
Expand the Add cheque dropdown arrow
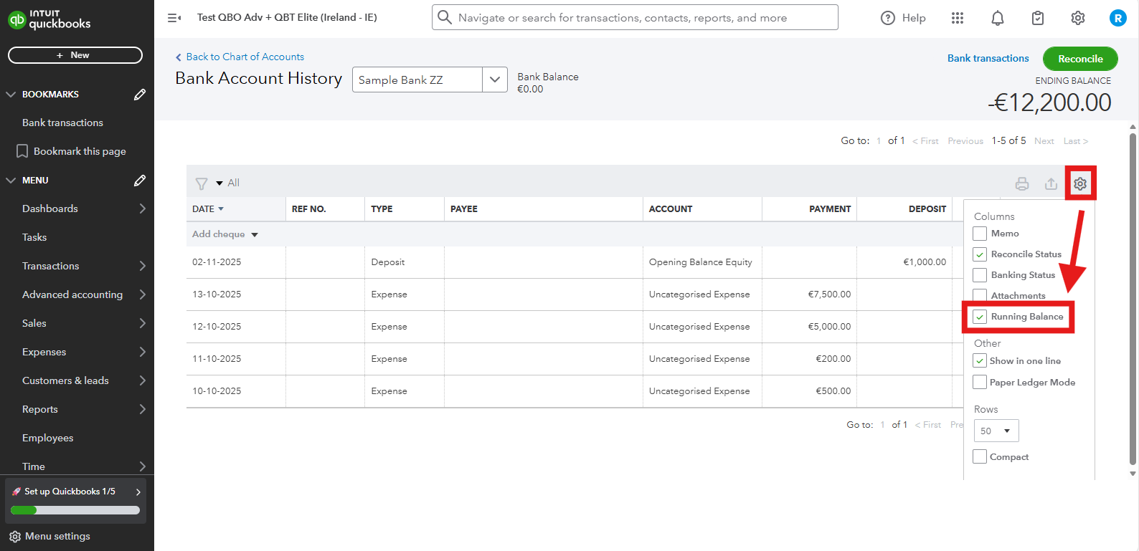pyautogui.click(x=255, y=235)
